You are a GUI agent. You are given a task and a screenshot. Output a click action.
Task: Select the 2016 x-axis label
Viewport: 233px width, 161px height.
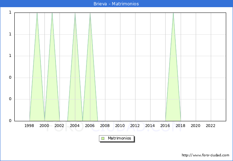165,126
